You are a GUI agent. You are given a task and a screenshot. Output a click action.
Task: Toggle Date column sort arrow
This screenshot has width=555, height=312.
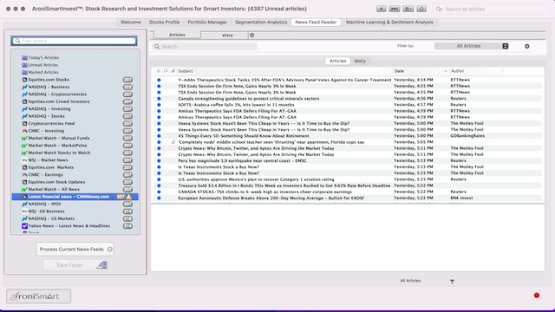click(445, 71)
